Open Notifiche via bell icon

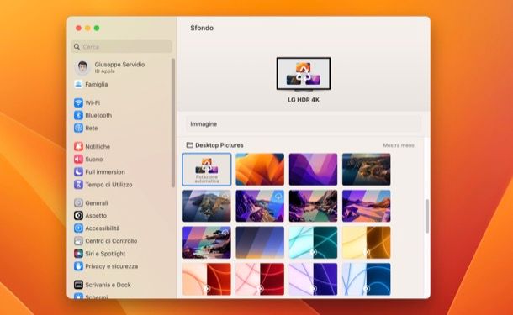78,146
